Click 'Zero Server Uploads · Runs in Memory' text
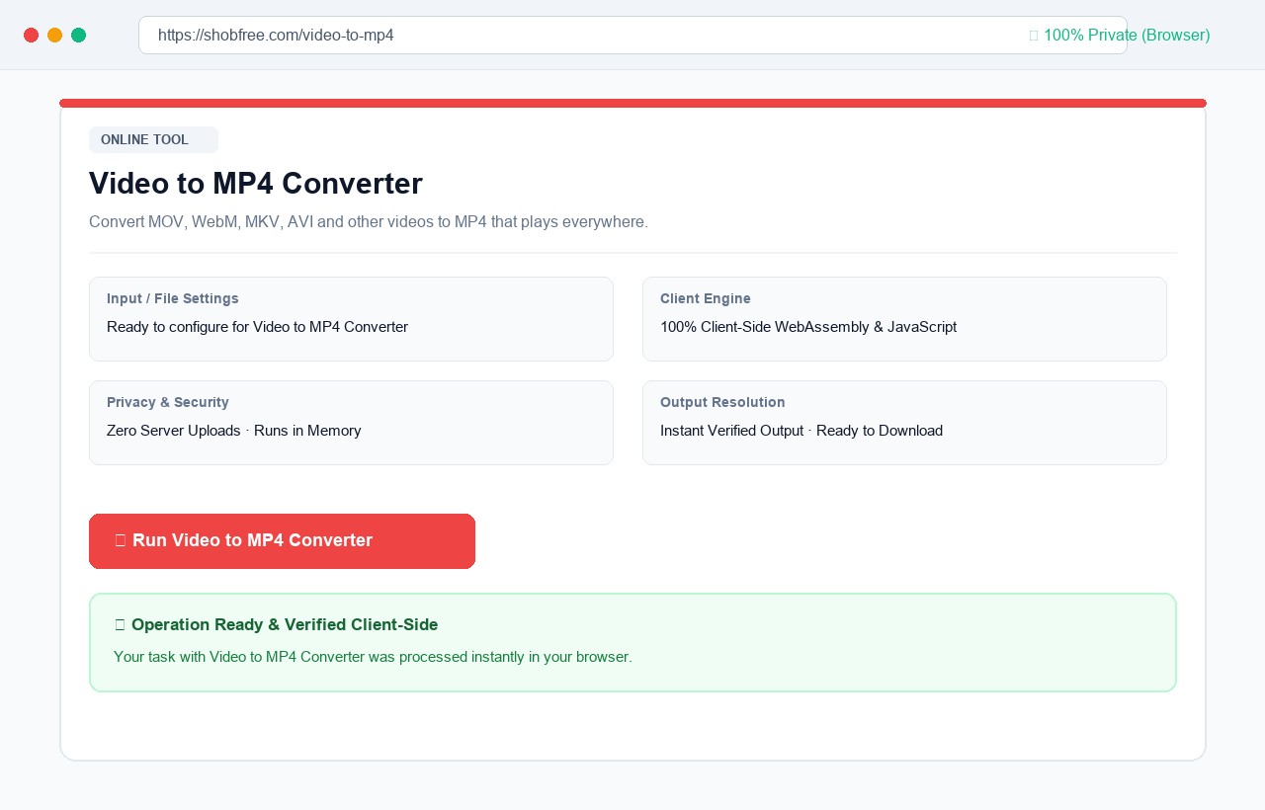 click(x=234, y=431)
